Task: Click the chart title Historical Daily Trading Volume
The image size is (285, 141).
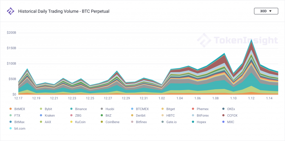Action: tap(64, 11)
